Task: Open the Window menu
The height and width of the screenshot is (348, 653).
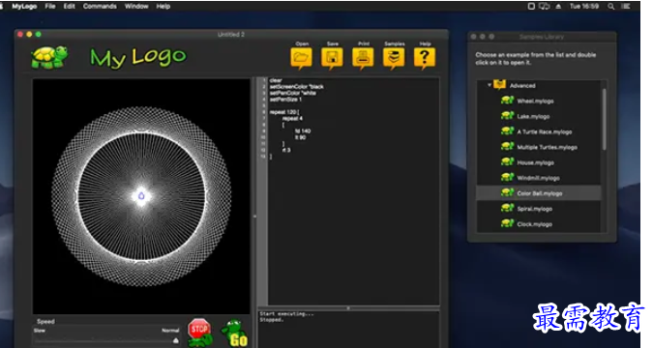Action: coord(136,6)
